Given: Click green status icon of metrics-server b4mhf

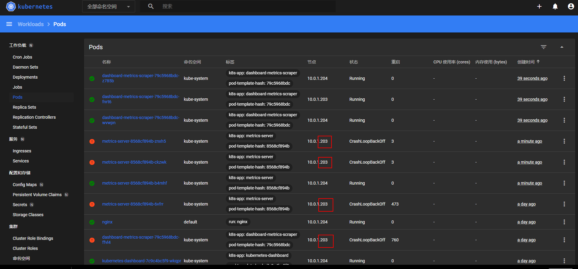Looking at the screenshot, I should click(x=92, y=183).
